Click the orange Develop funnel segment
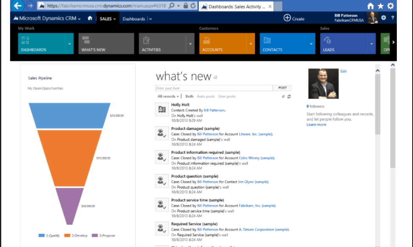Viewport: 413px width, 247px height. [69, 158]
